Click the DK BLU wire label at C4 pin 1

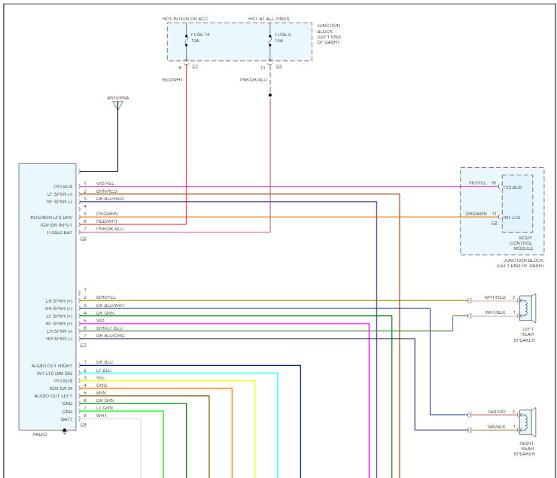[x=105, y=362]
